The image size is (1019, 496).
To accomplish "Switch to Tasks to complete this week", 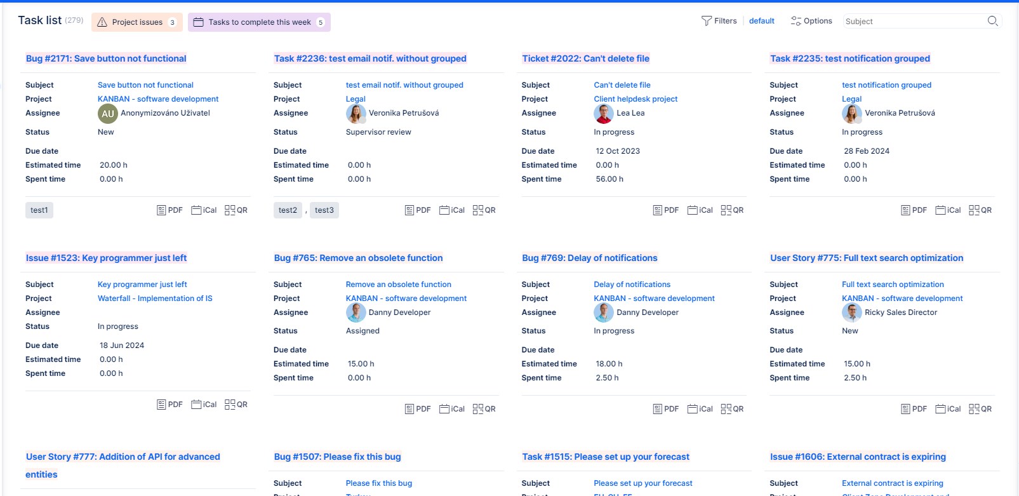I will tap(259, 22).
